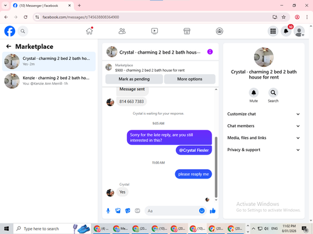The image size is (313, 234).
Task: Open the account profile avatar menu
Action: click(x=299, y=31)
